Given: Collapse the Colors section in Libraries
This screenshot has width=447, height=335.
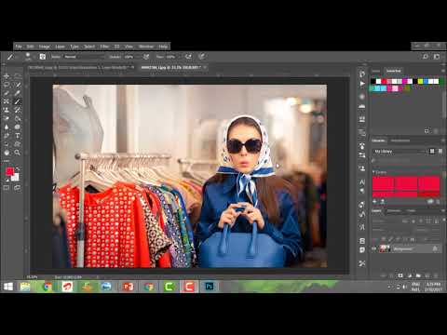Looking at the screenshot, I should pos(373,172).
